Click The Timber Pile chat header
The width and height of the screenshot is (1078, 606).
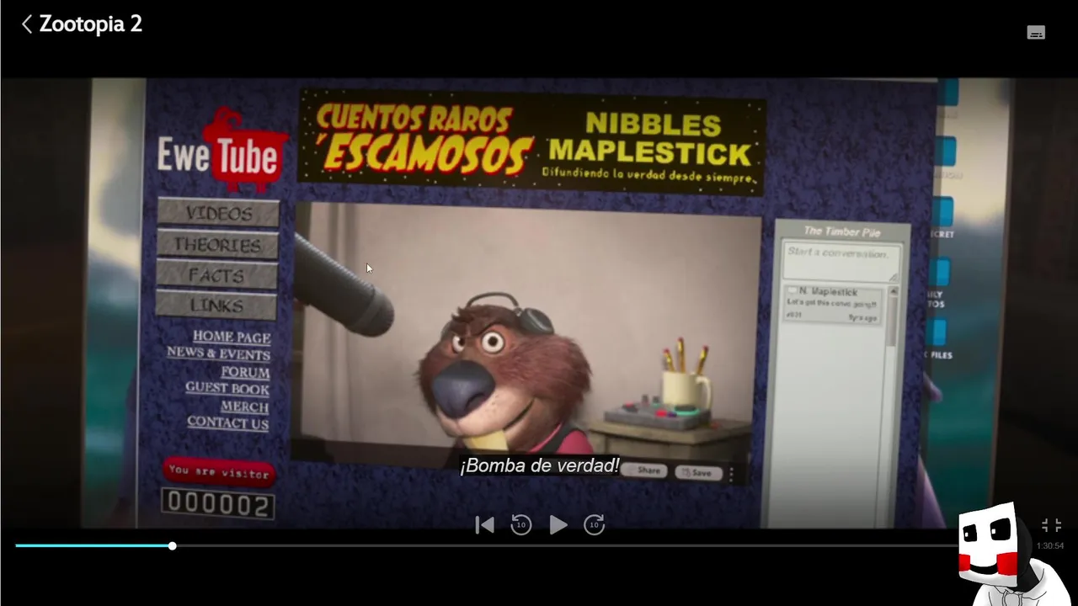click(x=841, y=231)
